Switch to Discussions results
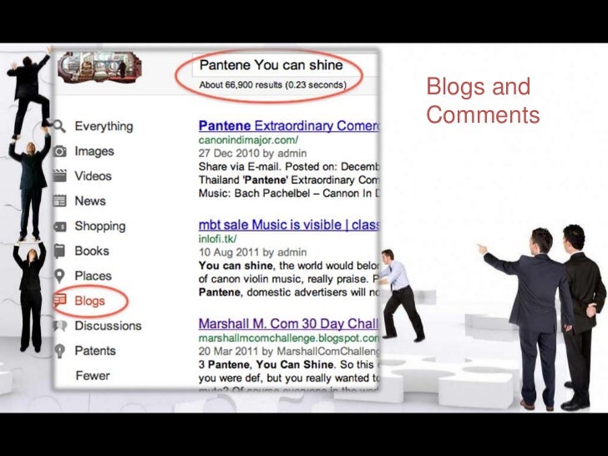Image resolution: width=608 pixels, height=456 pixels. 109,326
